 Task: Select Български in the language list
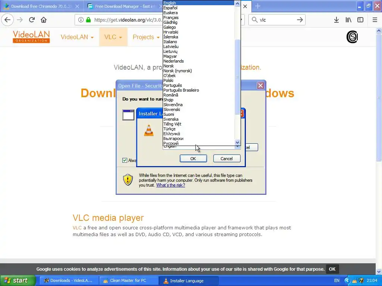coord(198,139)
